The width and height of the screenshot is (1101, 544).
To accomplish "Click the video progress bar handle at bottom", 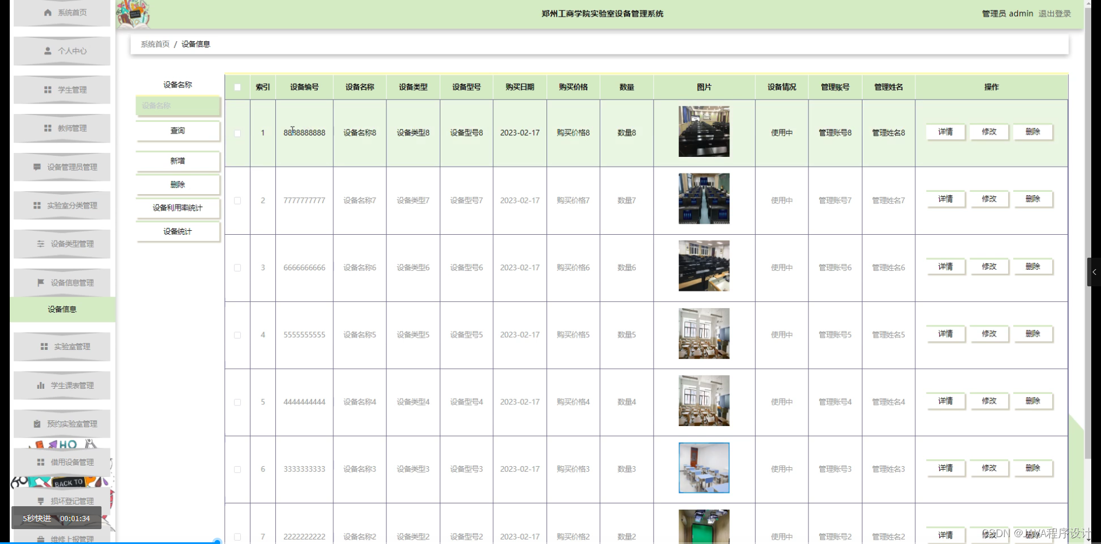I will [217, 542].
